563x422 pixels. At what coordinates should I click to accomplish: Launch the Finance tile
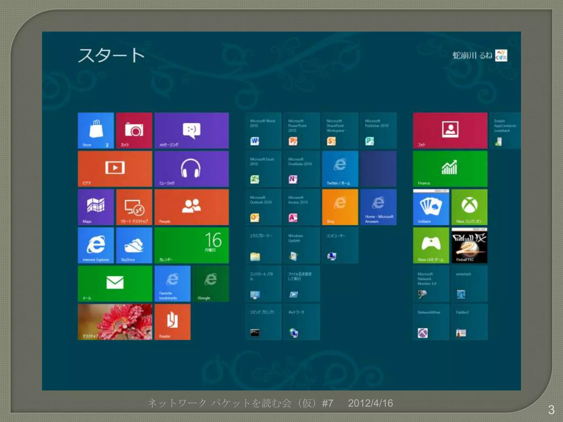point(450,169)
